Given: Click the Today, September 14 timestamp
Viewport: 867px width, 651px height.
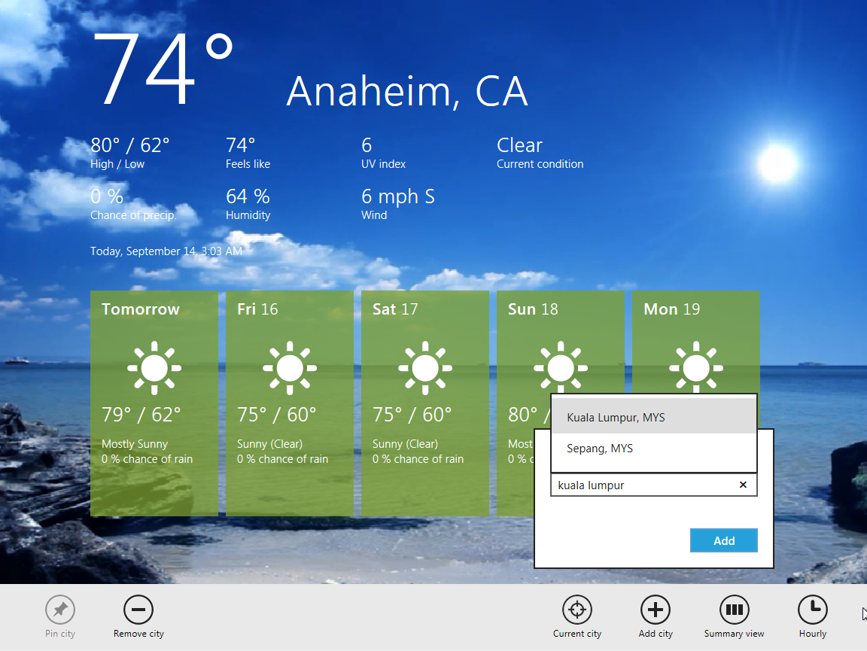Looking at the screenshot, I should [166, 251].
